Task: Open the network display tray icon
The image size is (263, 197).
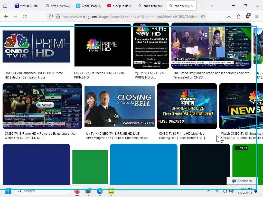Action: tap(225, 191)
